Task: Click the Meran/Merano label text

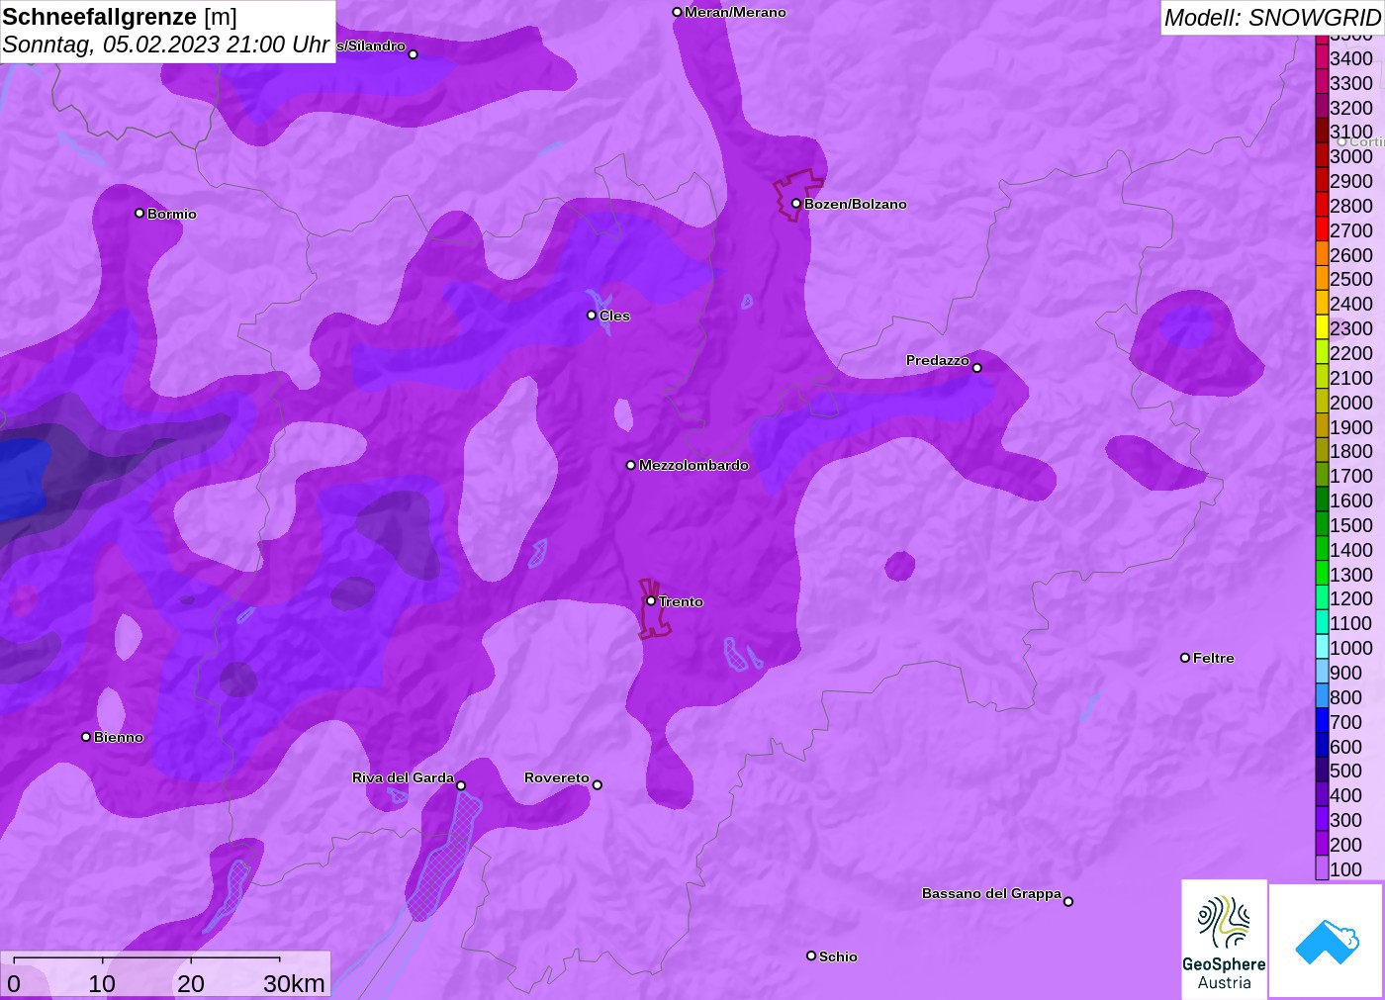Action: click(735, 12)
